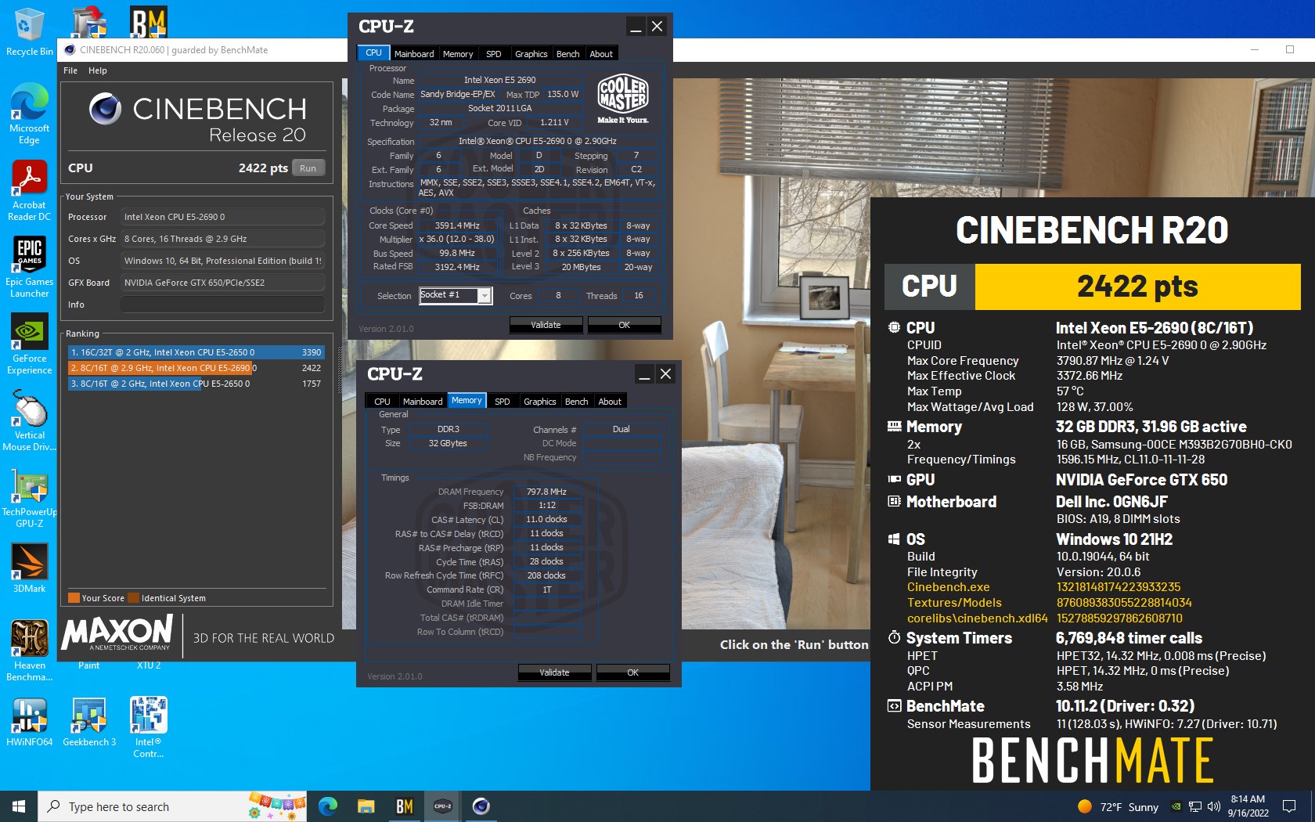The height and width of the screenshot is (822, 1315).
Task: Launch Heaven Benchmark desktop icon
Action: click(x=29, y=651)
